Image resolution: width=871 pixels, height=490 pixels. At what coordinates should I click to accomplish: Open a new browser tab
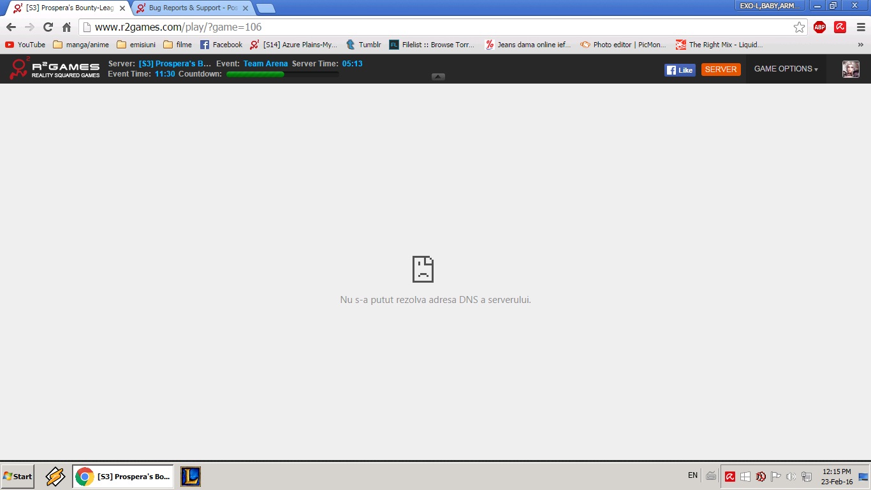pos(265,8)
